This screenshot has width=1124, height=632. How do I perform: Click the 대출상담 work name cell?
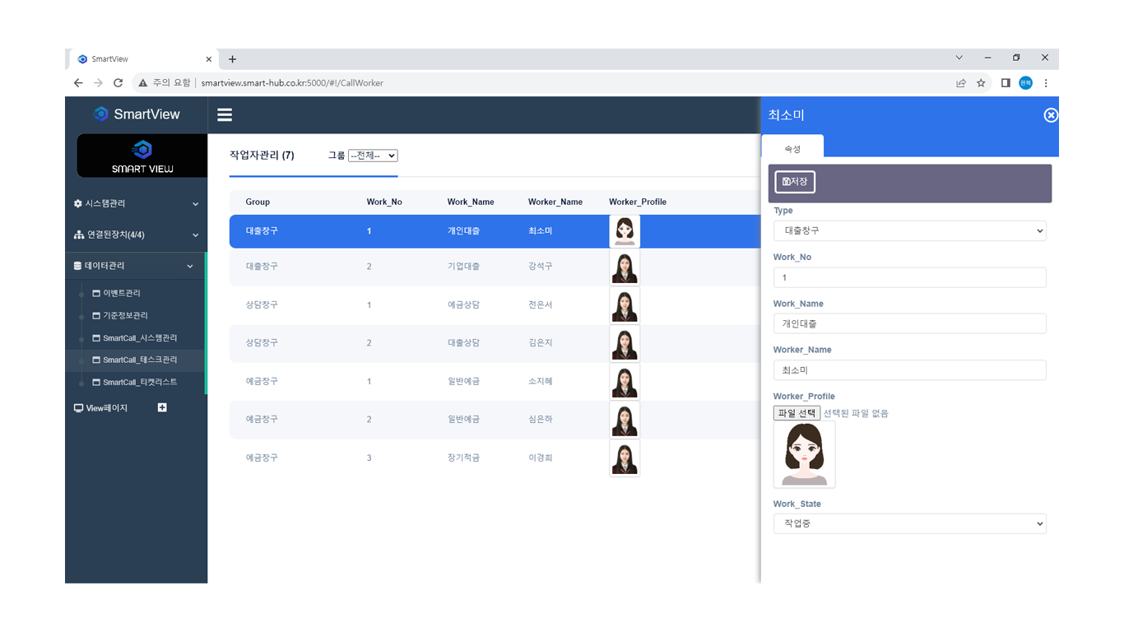point(463,342)
